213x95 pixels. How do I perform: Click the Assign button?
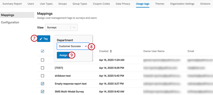tap(63, 55)
